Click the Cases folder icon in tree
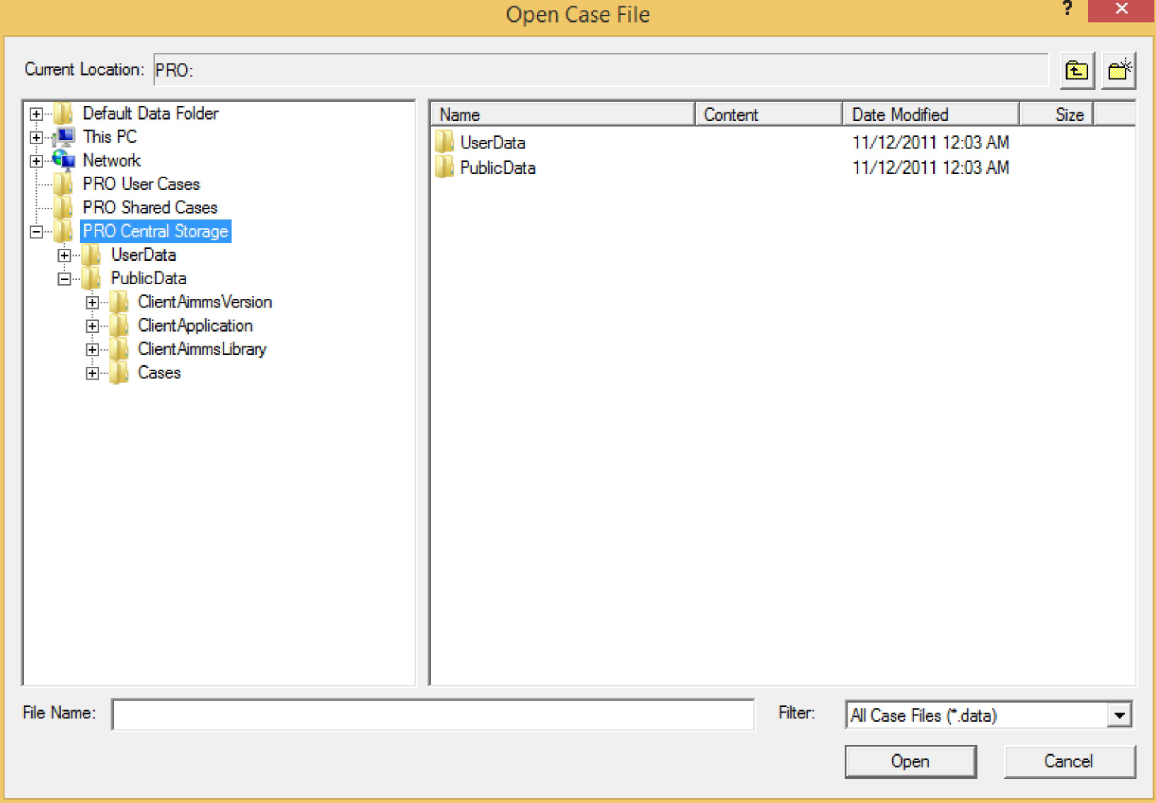This screenshot has height=803, width=1156. tap(120, 373)
